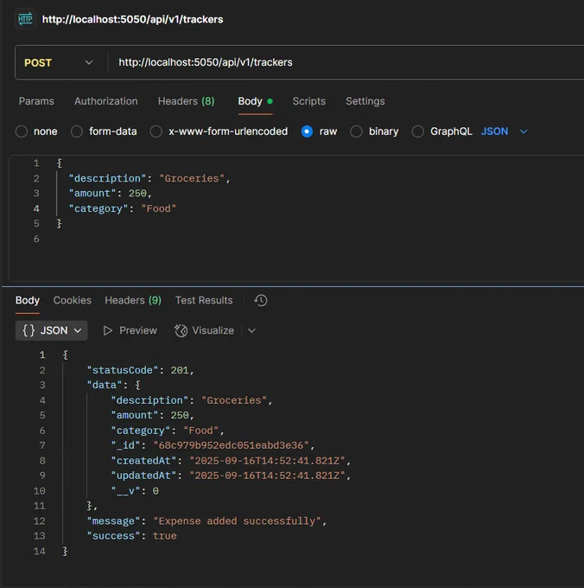This screenshot has height=588, width=584.
Task: Select the form-data radio button
Action: click(x=77, y=131)
